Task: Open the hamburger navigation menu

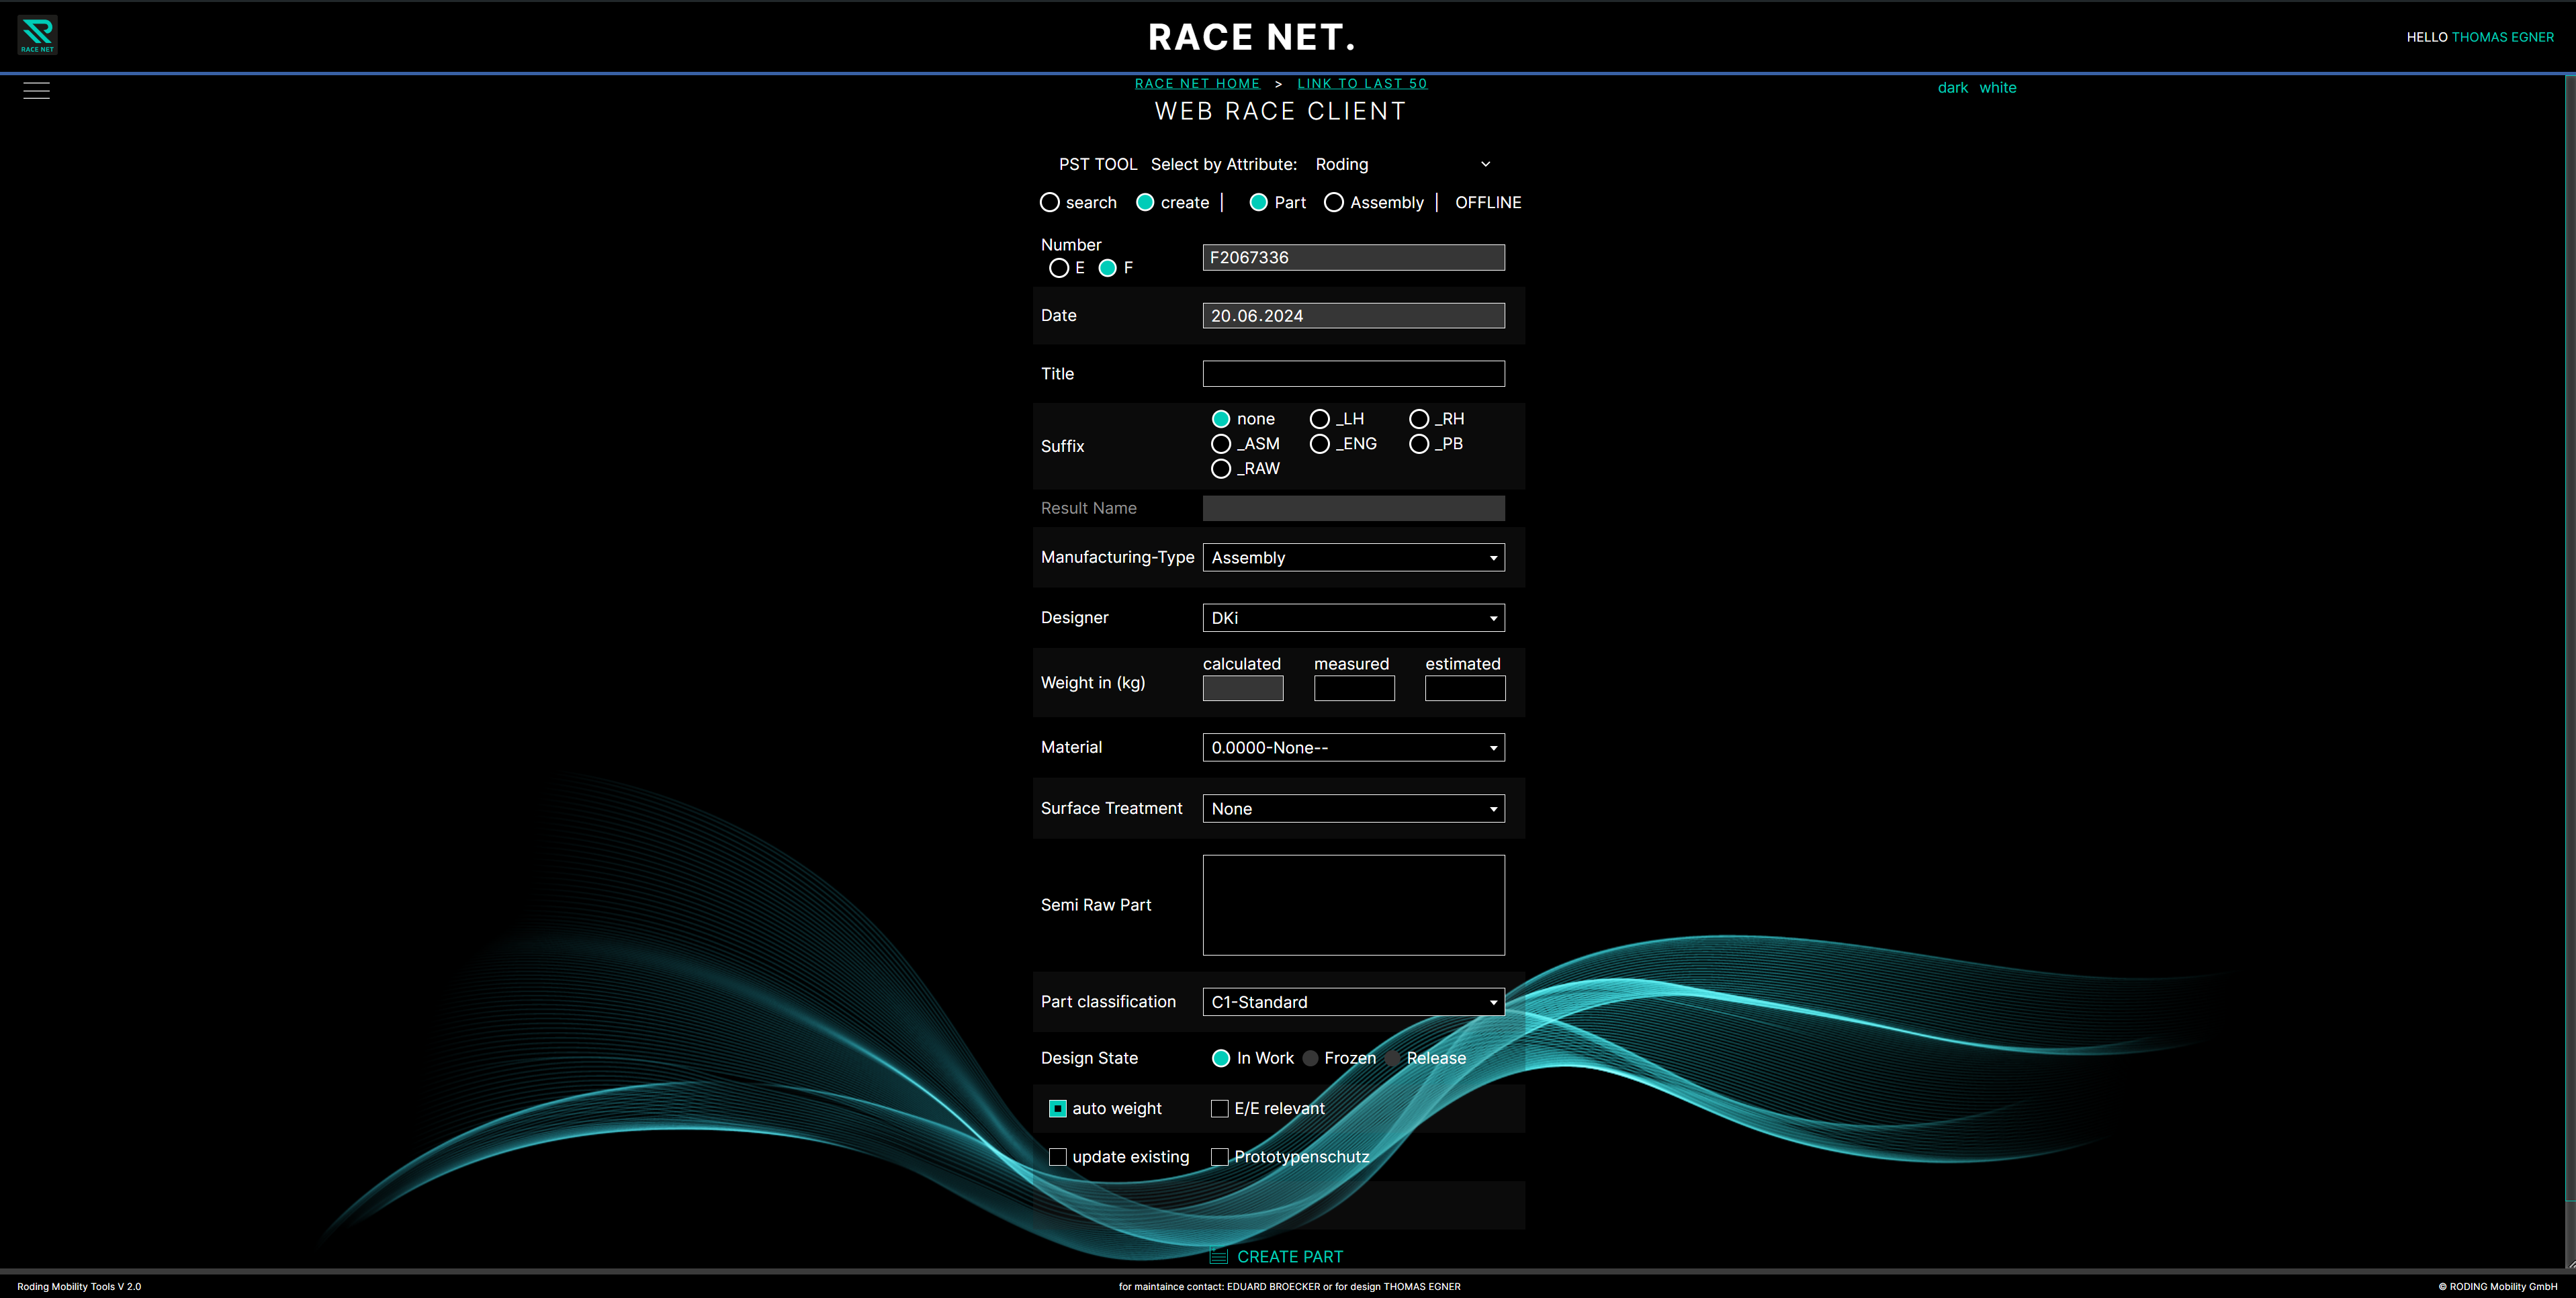Action: [36, 90]
